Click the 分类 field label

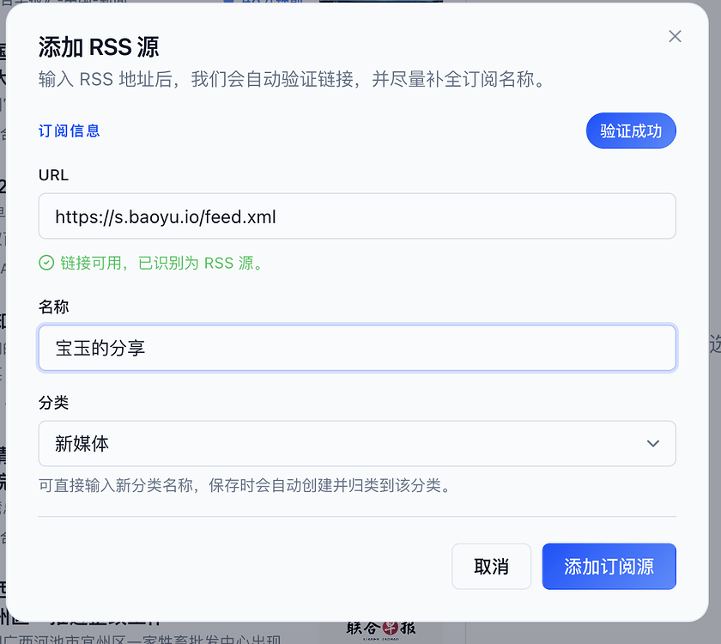pyautogui.click(x=53, y=403)
